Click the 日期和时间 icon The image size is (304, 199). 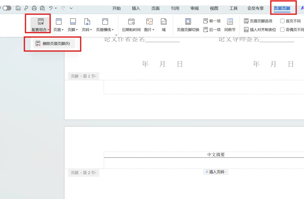131,25
